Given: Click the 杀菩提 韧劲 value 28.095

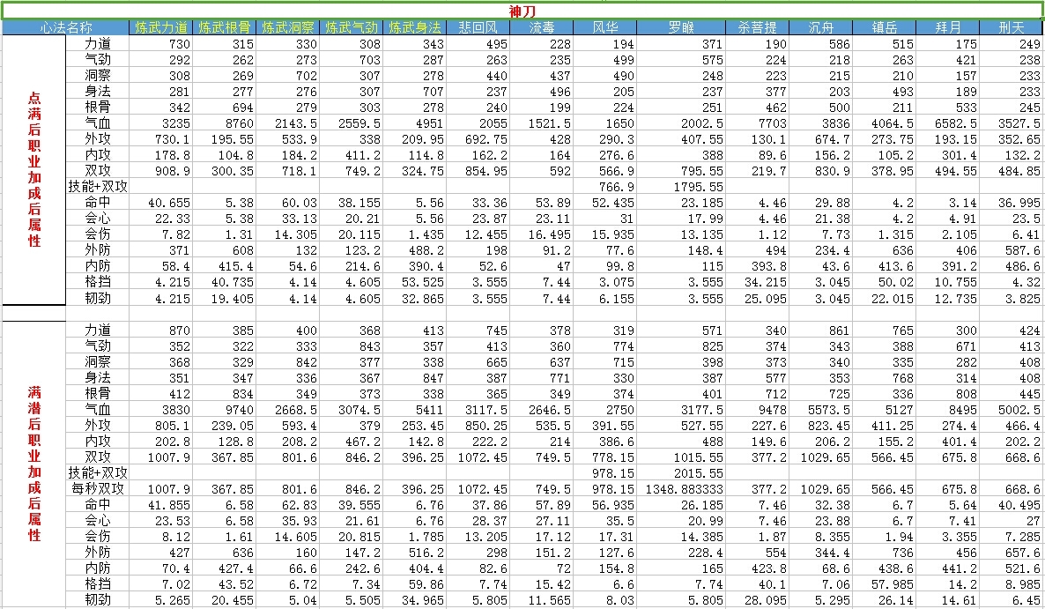Looking at the screenshot, I should point(757,599).
